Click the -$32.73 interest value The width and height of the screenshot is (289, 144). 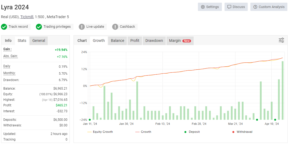(x=62, y=111)
